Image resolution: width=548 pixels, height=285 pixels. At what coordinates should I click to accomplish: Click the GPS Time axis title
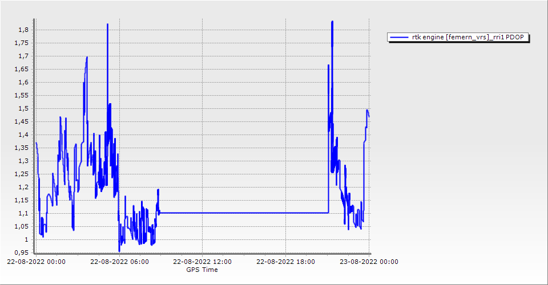click(x=202, y=270)
